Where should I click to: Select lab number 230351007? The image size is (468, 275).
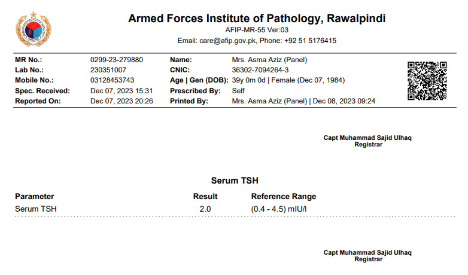pyautogui.click(x=108, y=70)
